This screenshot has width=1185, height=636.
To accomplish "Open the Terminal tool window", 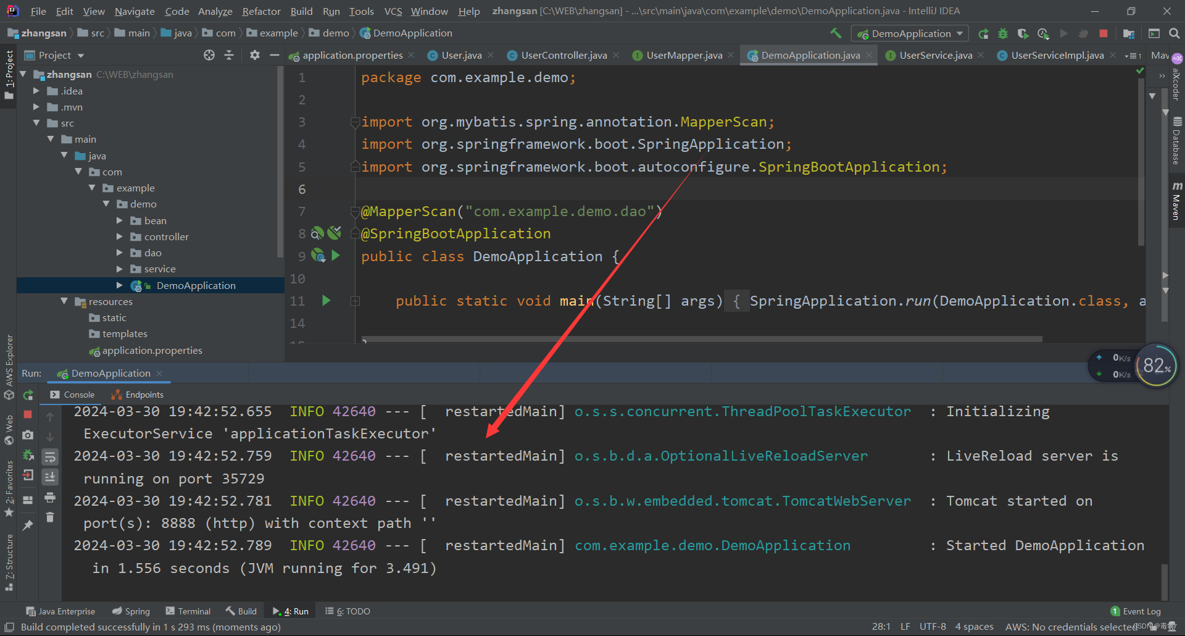I will click(x=188, y=611).
